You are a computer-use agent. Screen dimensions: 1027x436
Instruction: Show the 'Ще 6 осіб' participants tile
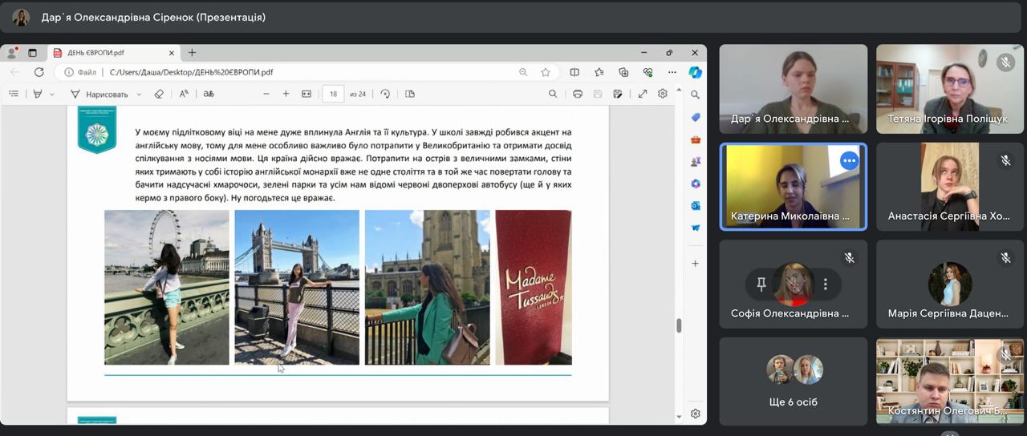793,381
